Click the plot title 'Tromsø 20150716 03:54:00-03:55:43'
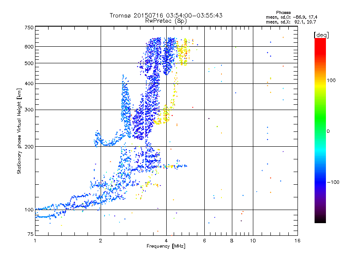The height and width of the screenshot is (262, 350). (x=166, y=15)
